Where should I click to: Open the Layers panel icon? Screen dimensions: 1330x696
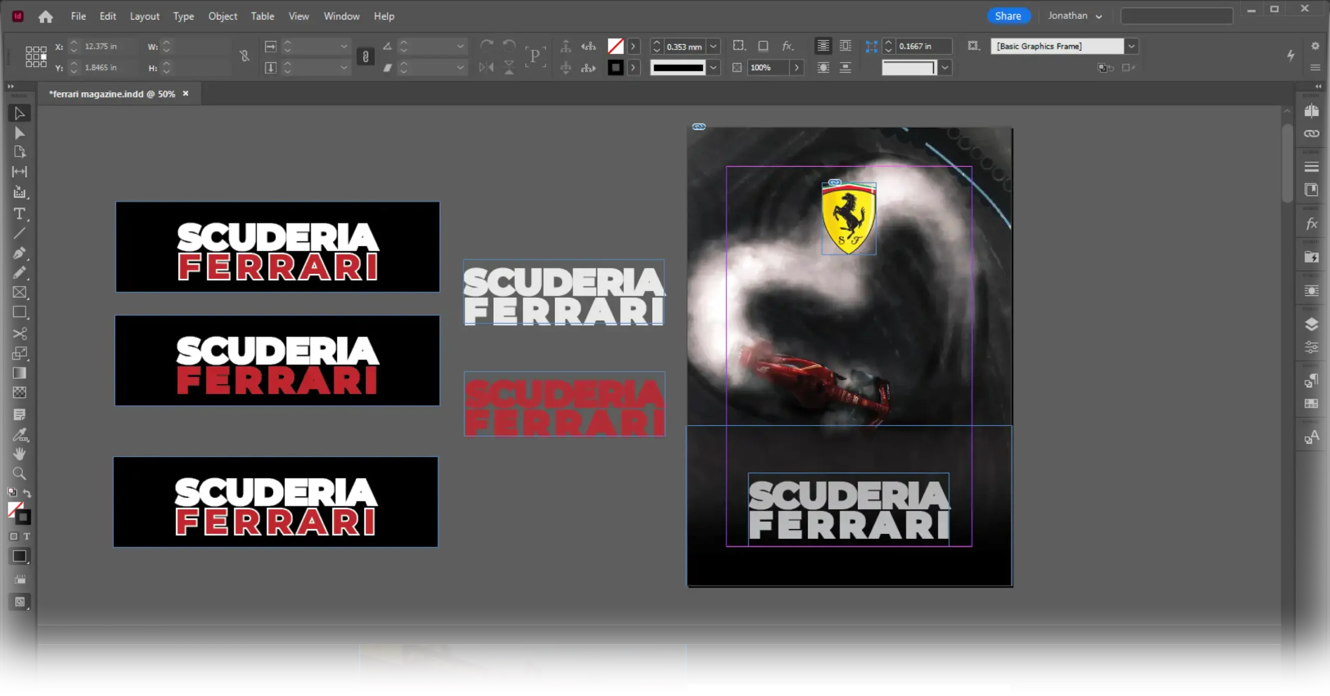pos(1311,324)
